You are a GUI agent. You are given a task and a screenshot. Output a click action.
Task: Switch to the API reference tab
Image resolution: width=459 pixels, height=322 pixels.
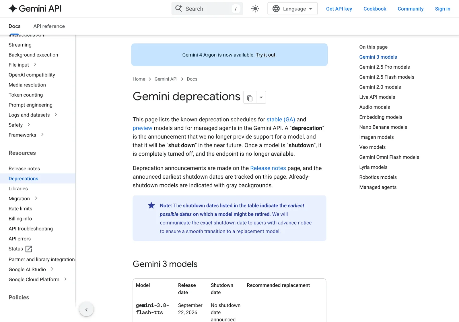tap(49, 26)
